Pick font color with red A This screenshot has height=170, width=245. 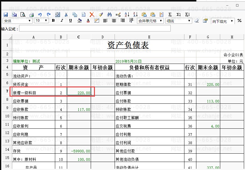click(x=88, y=21)
